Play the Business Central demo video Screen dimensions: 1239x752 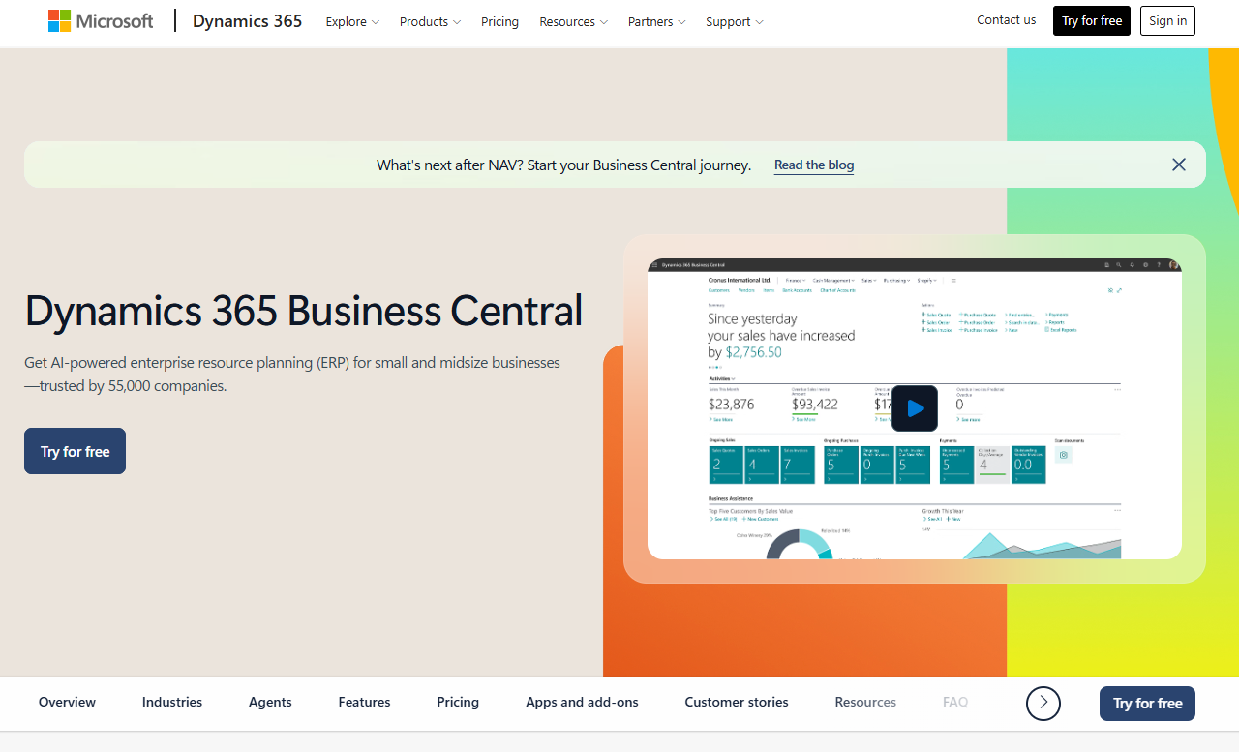pos(915,408)
